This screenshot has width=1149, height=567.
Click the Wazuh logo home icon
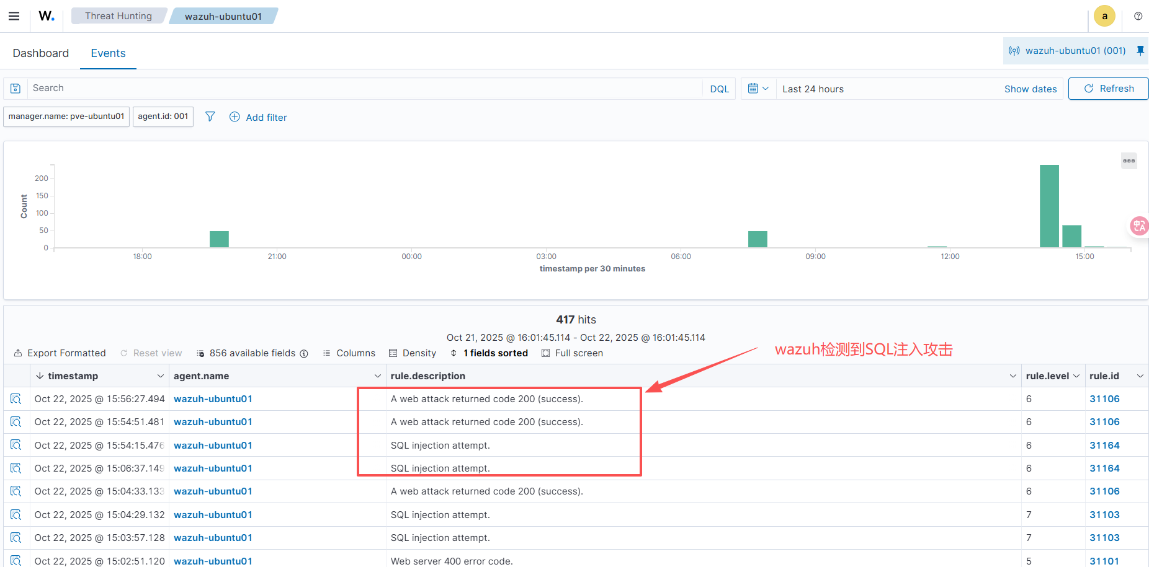click(x=47, y=16)
